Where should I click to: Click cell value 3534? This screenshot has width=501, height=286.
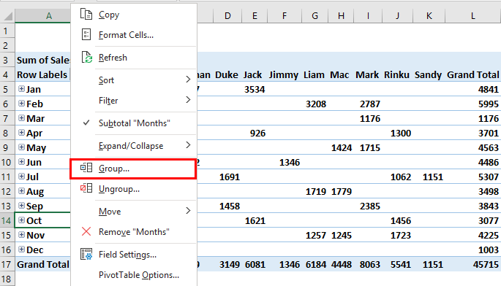click(255, 90)
